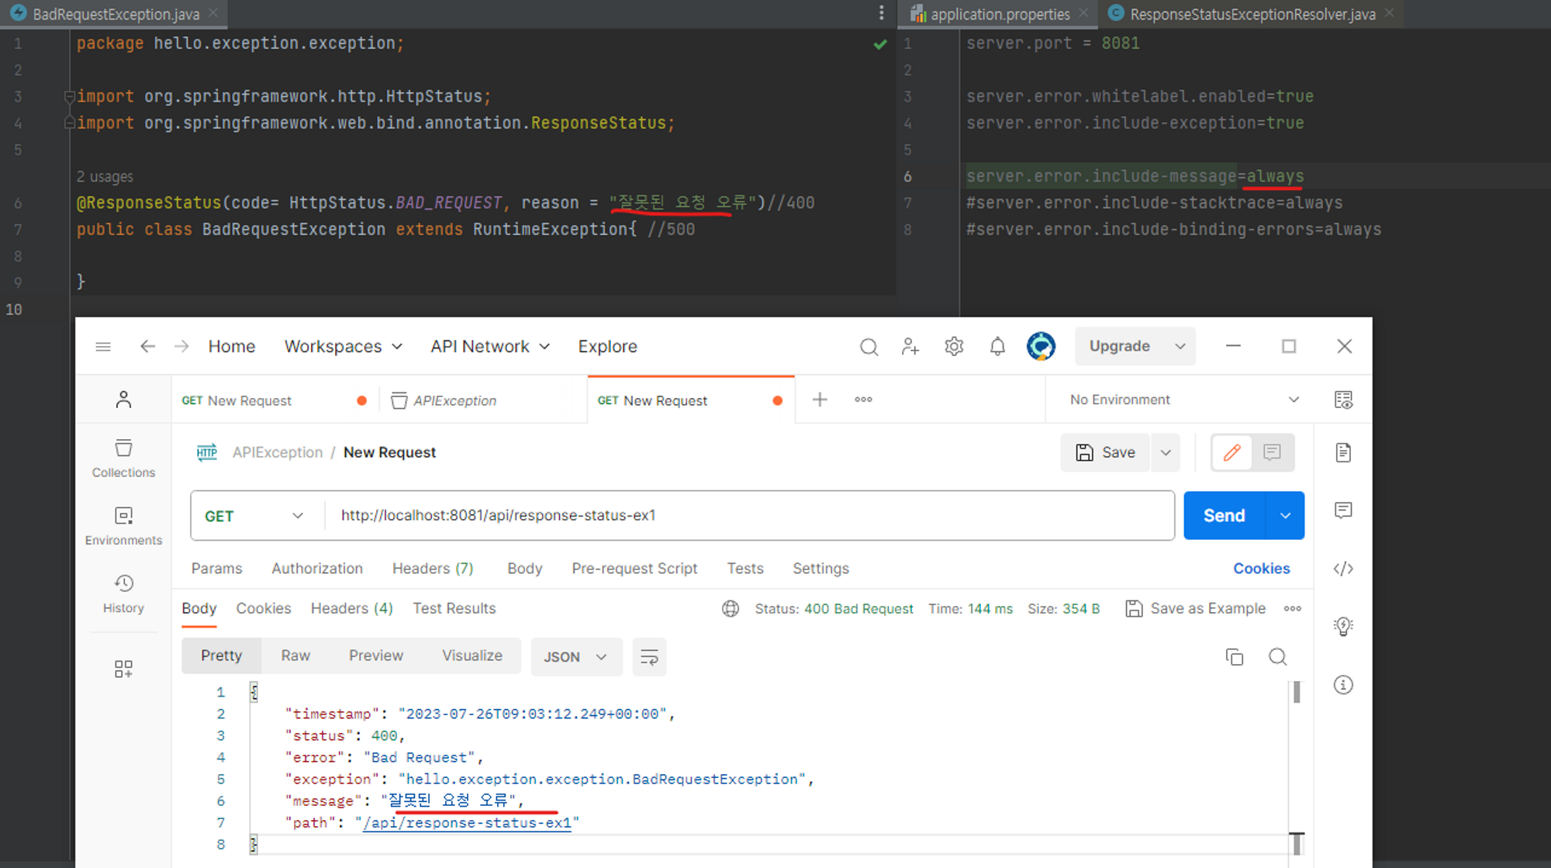Viewport: 1551px width, 868px height.
Task: Open IntelliJ editor tab options vertical dots
Action: 881,13
